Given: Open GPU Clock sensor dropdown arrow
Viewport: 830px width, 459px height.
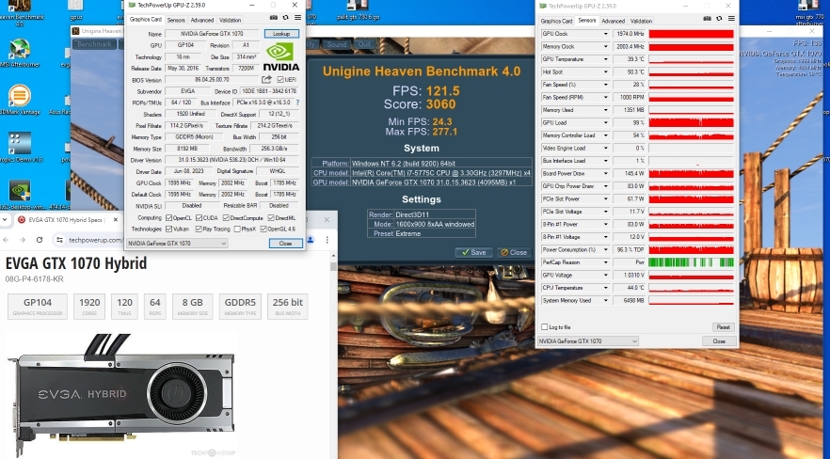Looking at the screenshot, I should (x=606, y=34).
